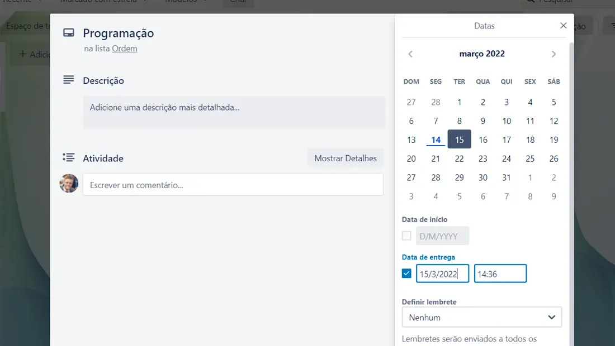Select March 24 in calendar
The height and width of the screenshot is (346, 615).
click(x=507, y=158)
